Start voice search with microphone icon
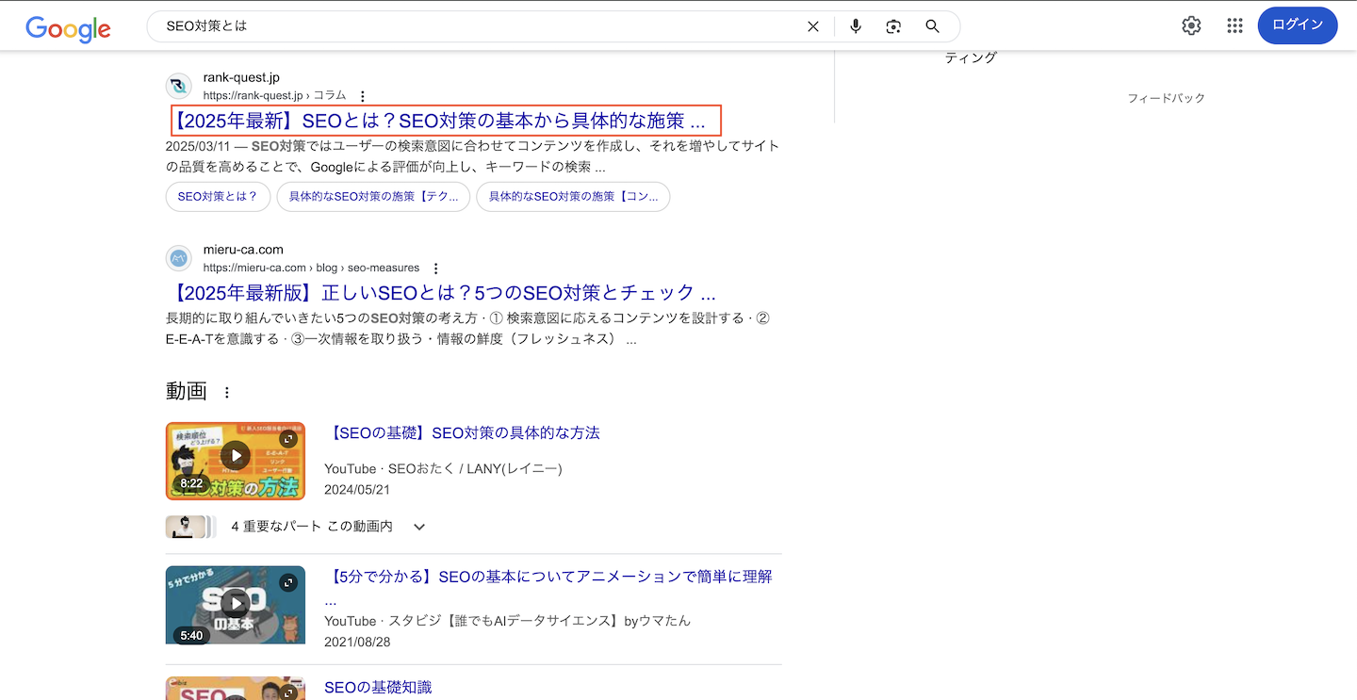Image resolution: width=1357 pixels, height=700 pixels. pos(856,26)
